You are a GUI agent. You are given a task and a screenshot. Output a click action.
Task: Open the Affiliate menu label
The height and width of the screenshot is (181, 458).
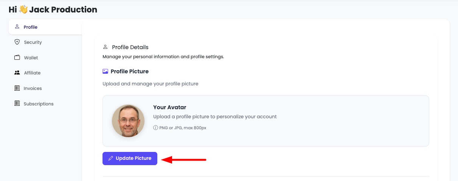click(32, 73)
